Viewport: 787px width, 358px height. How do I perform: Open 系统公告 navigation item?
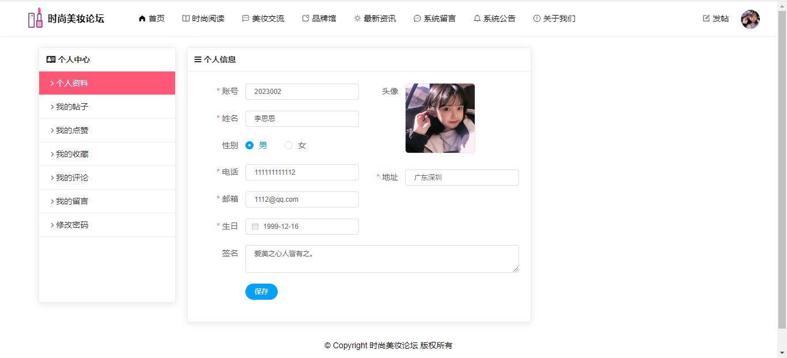pos(495,18)
